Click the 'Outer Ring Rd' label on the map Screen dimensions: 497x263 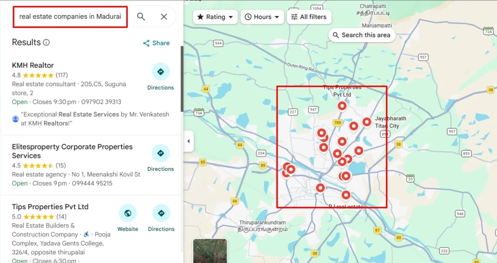(300, 67)
